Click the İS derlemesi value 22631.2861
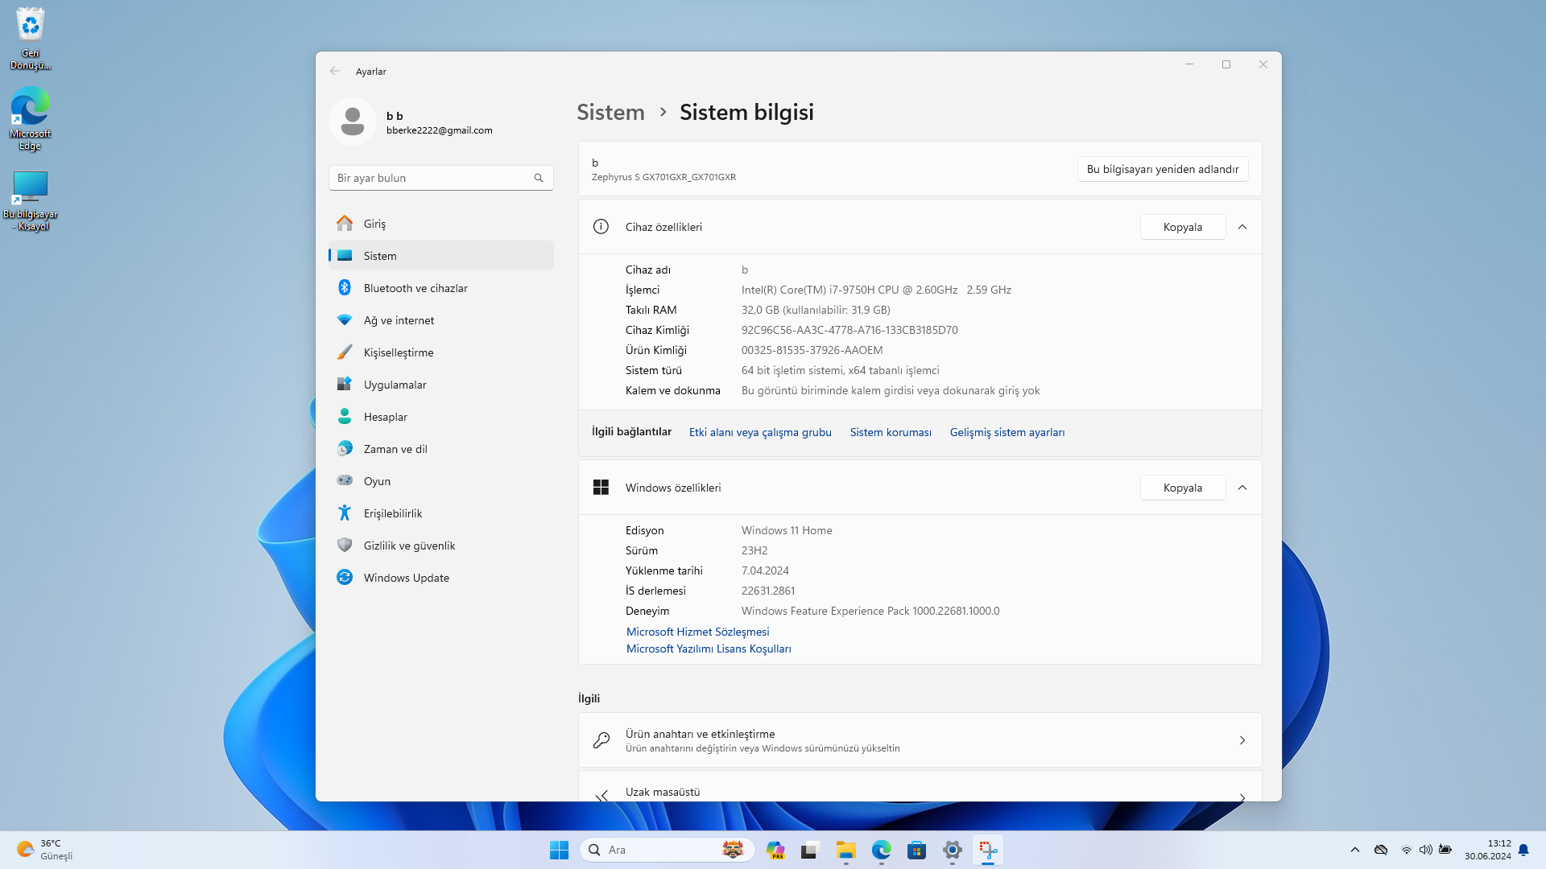 [768, 591]
